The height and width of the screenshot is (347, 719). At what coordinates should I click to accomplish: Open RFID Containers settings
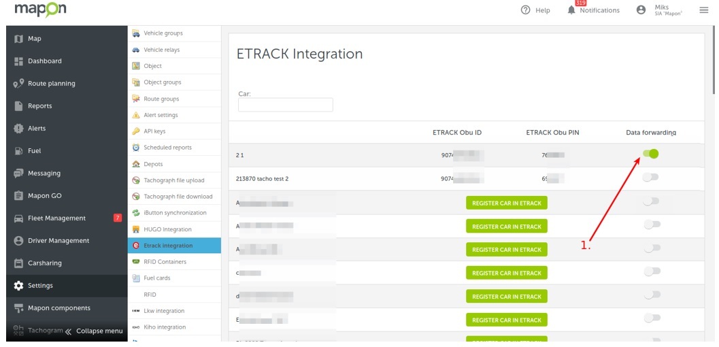(x=174, y=262)
